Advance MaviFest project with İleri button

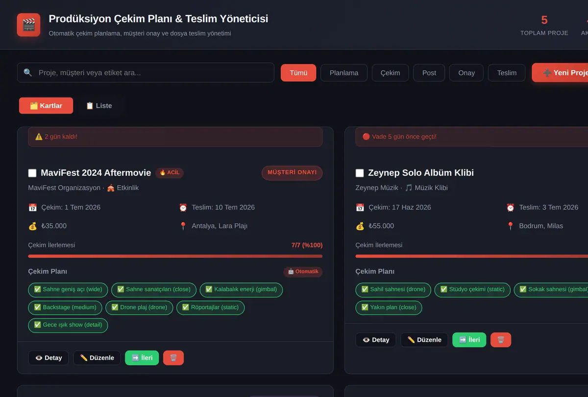142,358
